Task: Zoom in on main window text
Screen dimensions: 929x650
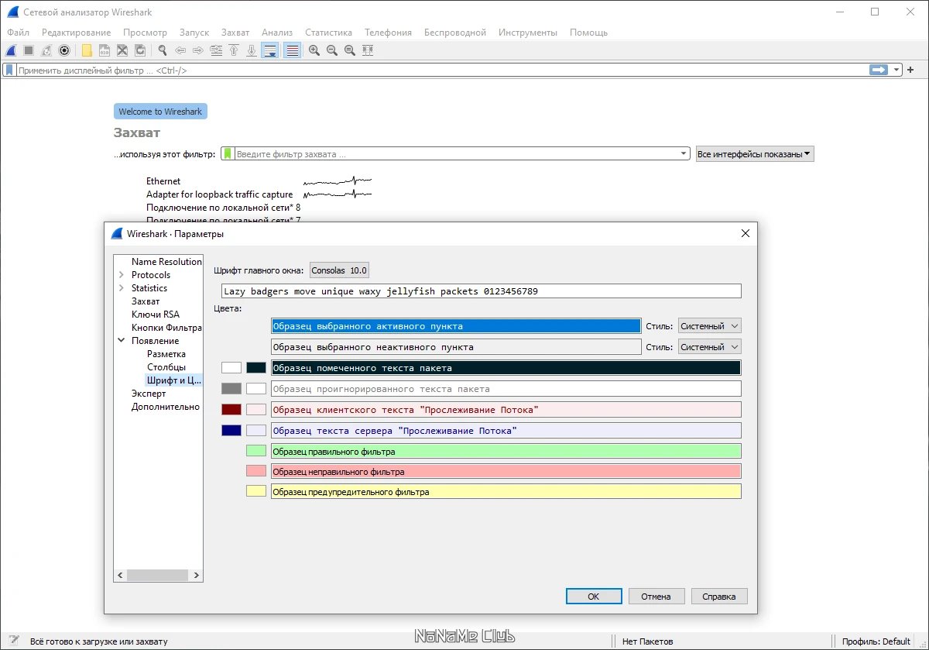Action: coord(314,50)
